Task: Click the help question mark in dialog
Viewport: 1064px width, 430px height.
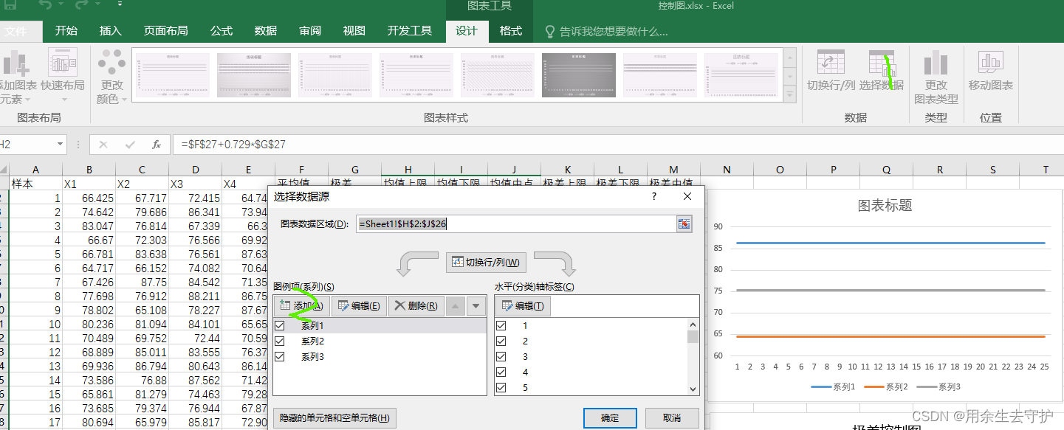Action: [653, 196]
